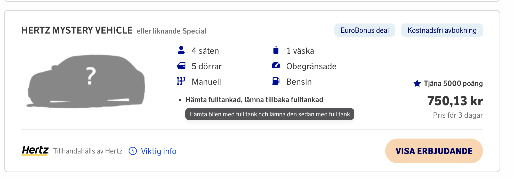This screenshot has width=514, height=178.
Task: Click the HERTZ MYSTERY VEHICLE title
Action: click(x=77, y=30)
